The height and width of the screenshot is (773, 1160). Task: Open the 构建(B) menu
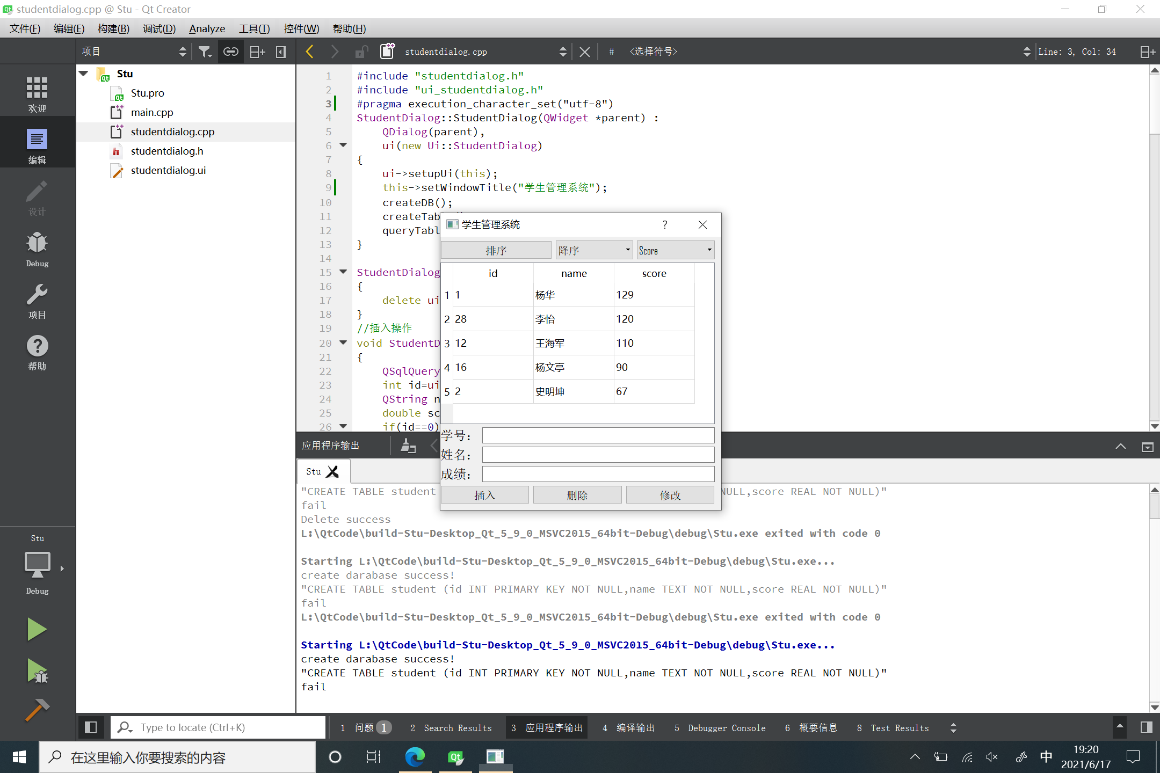tap(113, 28)
